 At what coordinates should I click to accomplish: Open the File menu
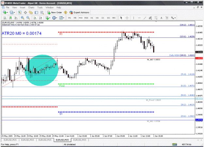point(8,7)
